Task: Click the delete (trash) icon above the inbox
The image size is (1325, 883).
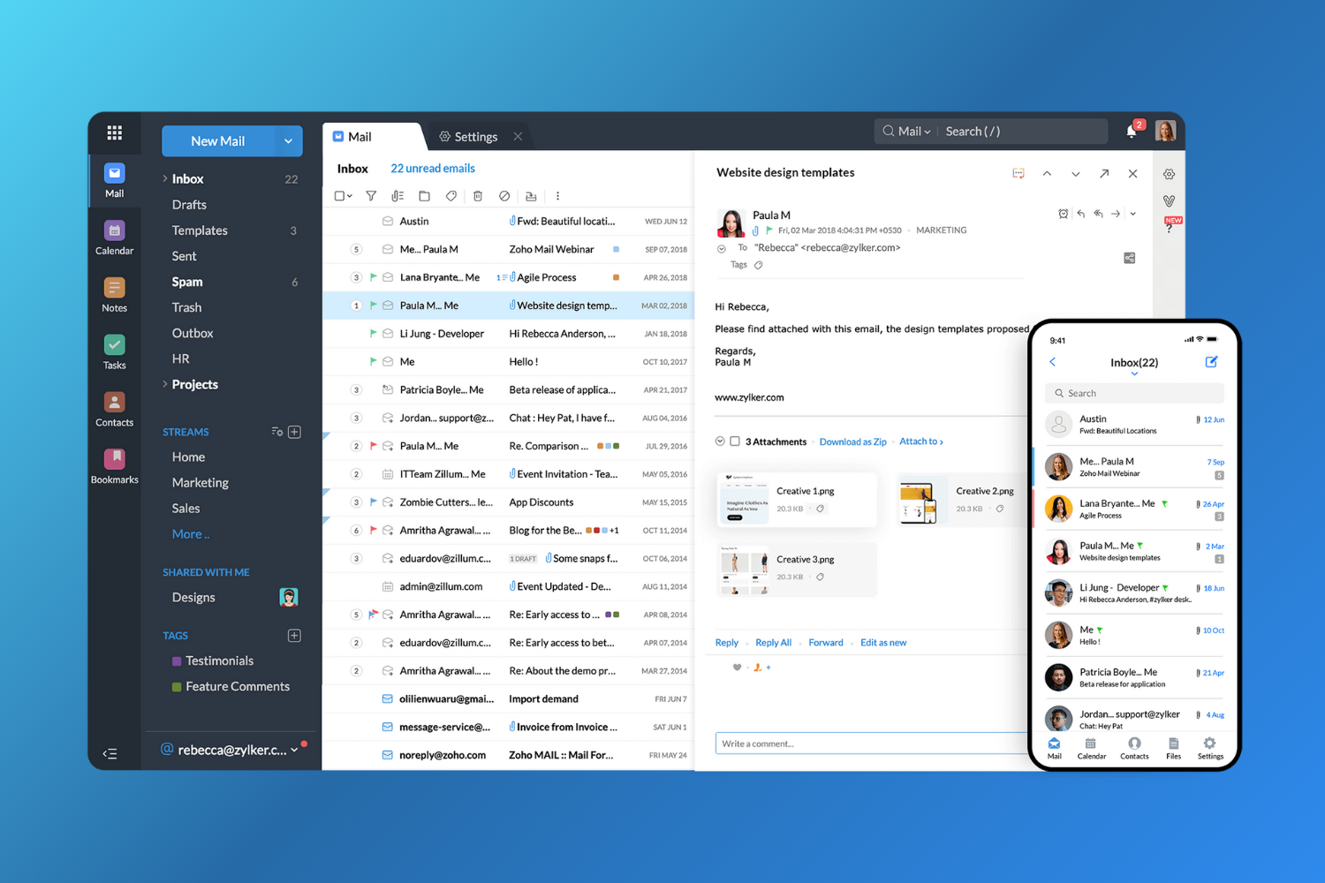Action: (x=478, y=195)
